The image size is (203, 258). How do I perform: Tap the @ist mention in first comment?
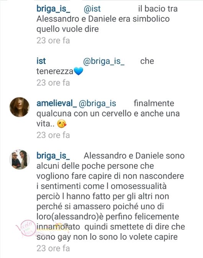[92, 9]
